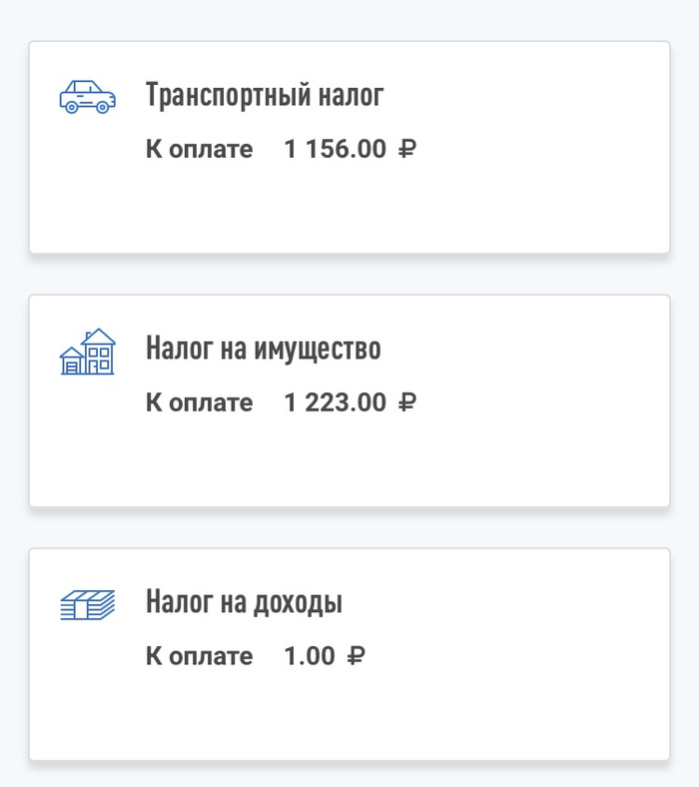Click the money stack icon for income tax
The image size is (699, 787).
88,604
